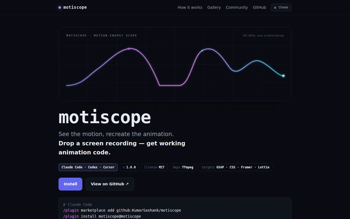Click 'See the motion, recreate the animation.' tagline
350x219 pixels.
coord(116,134)
